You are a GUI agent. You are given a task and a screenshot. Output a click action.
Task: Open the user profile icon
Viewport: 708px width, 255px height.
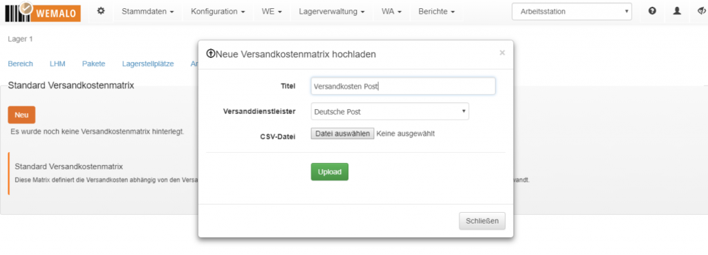pos(677,11)
